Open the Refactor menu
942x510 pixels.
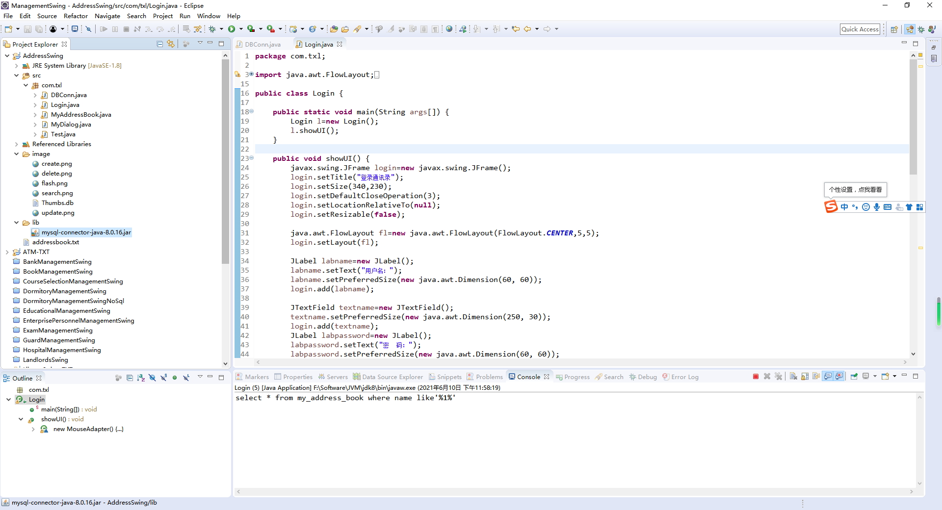pyautogui.click(x=76, y=16)
